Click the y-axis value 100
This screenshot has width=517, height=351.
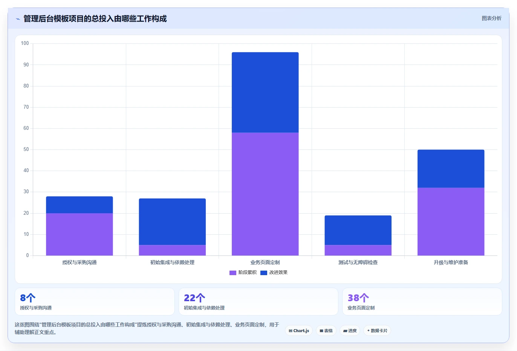(x=25, y=43)
